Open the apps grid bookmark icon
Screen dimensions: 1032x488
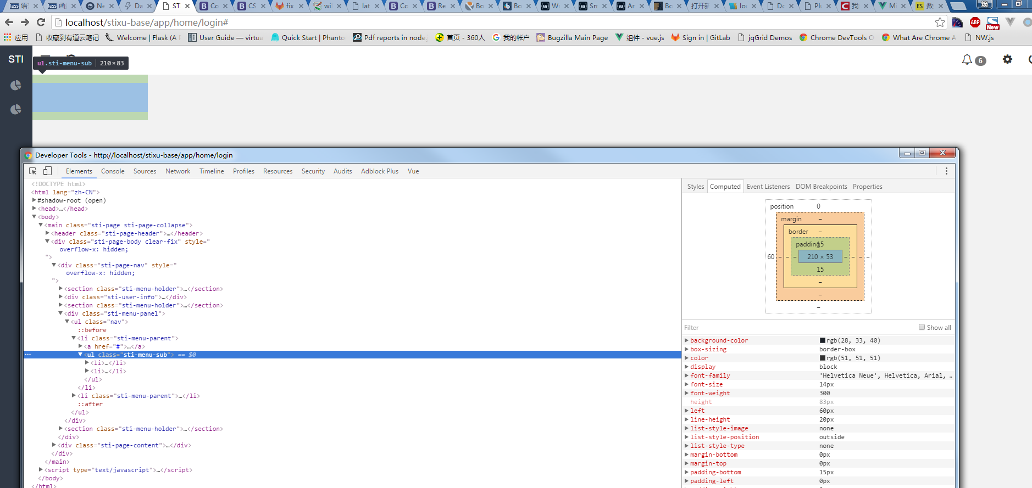8,37
